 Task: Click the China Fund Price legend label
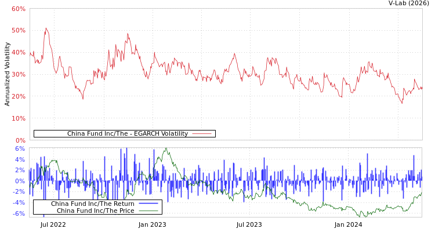point(95,211)
